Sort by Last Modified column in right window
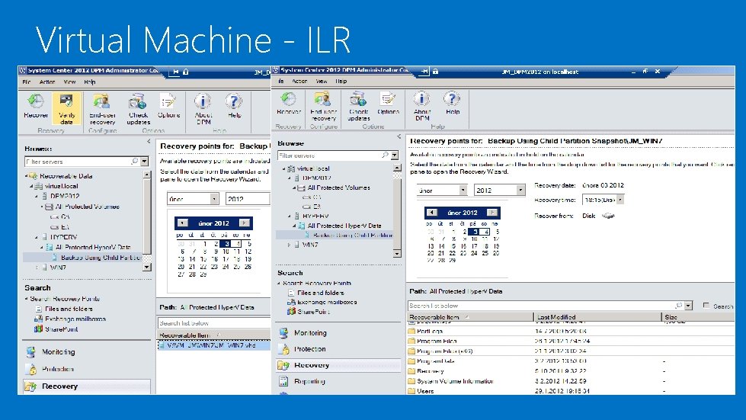The height and width of the screenshot is (420, 746). (597, 317)
